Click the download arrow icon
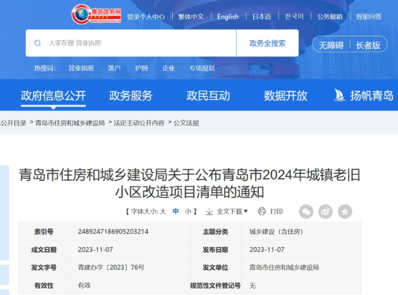This screenshot has width=398, height=295. [x=210, y=212]
